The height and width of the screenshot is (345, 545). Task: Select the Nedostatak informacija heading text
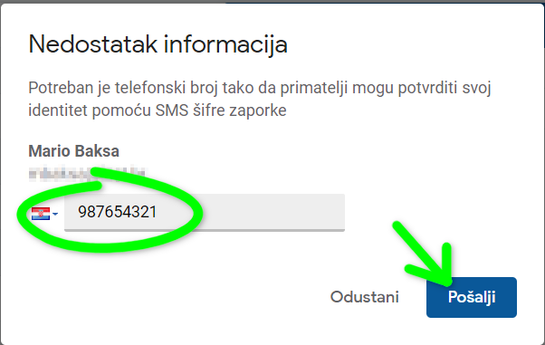coord(158,44)
